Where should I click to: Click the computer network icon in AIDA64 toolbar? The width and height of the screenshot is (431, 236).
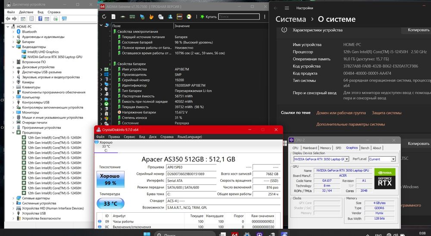point(142,17)
